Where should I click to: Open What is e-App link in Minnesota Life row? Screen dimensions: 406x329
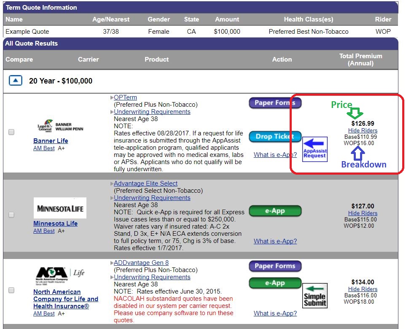click(x=275, y=241)
